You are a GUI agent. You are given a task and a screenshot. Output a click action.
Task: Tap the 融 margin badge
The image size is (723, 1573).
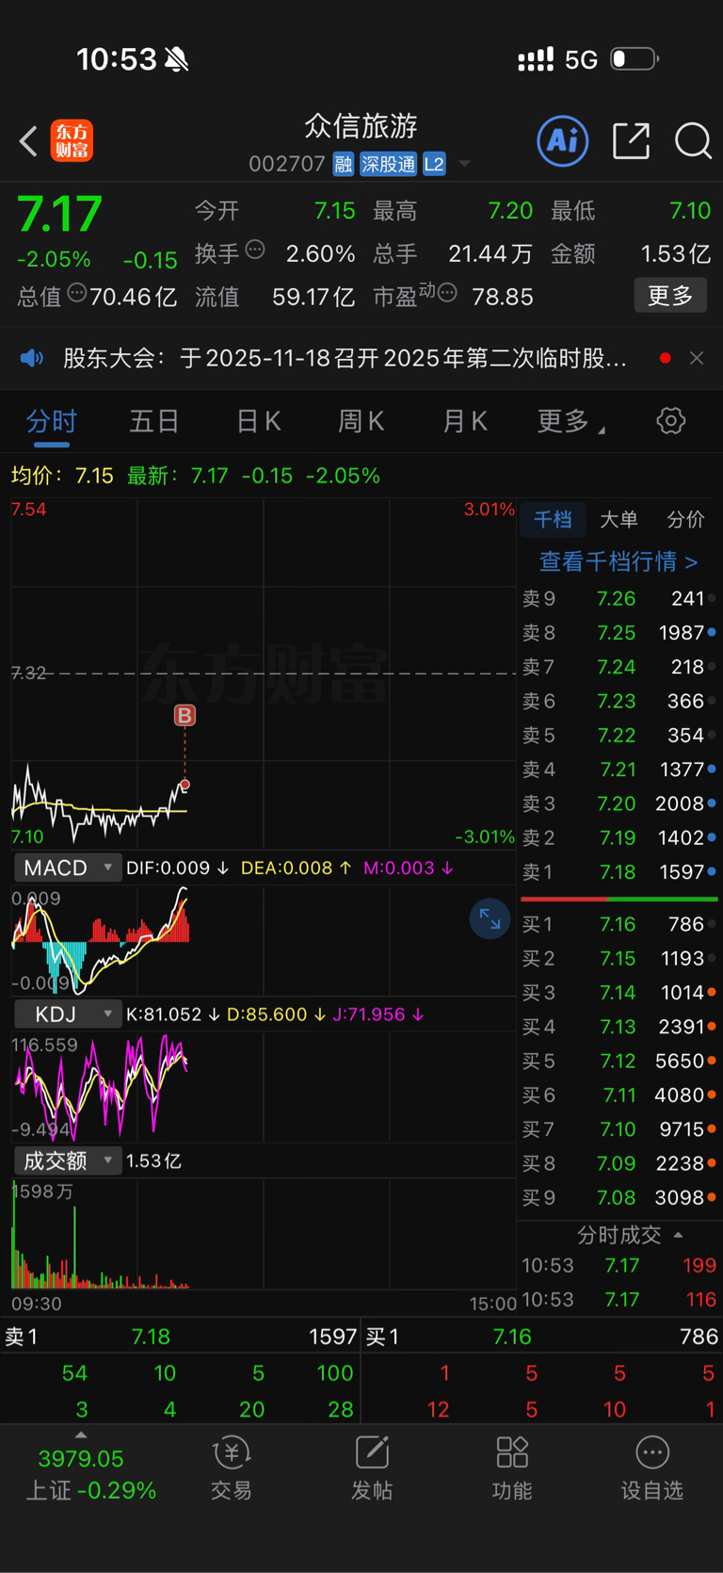pos(344,164)
